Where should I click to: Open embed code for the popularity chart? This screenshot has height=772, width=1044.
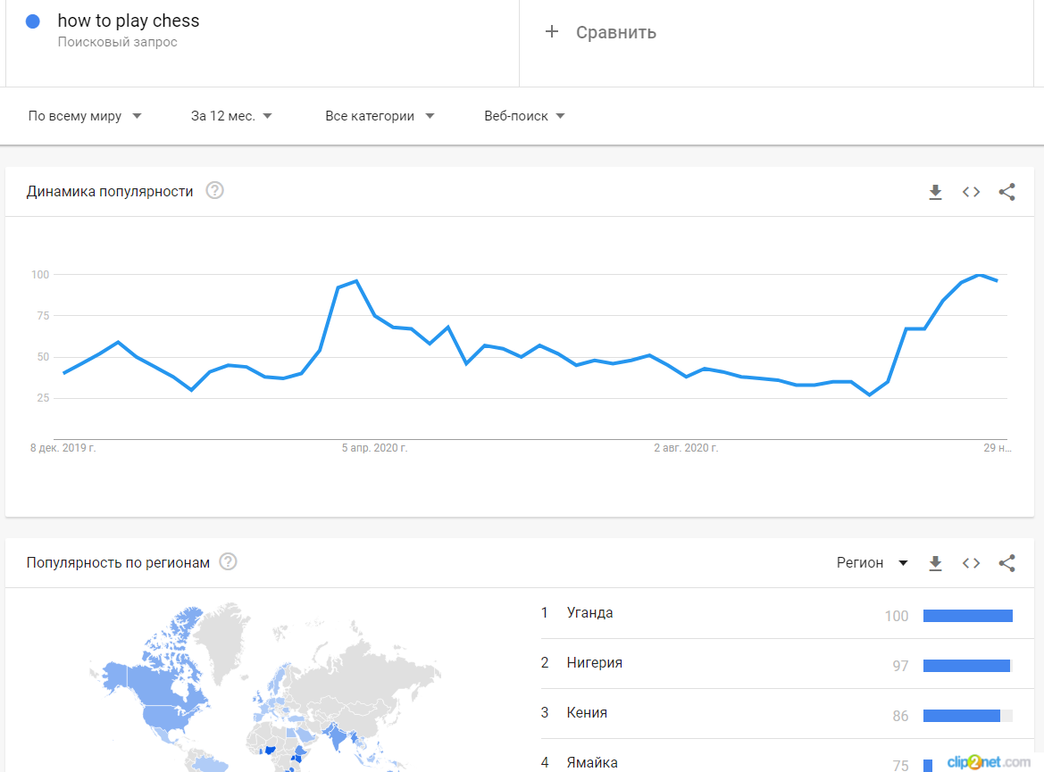click(971, 192)
